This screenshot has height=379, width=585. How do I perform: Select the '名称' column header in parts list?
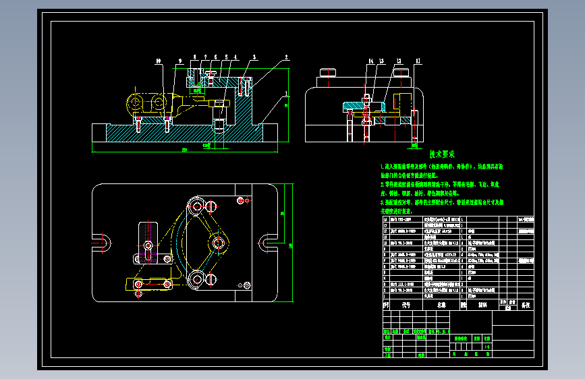coord(442,305)
